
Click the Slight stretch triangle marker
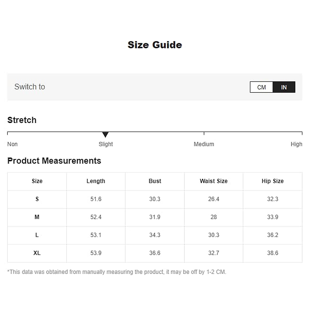click(x=105, y=135)
